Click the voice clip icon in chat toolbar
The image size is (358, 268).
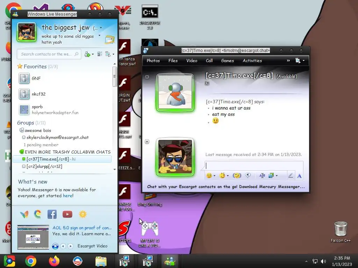[x=248, y=175]
